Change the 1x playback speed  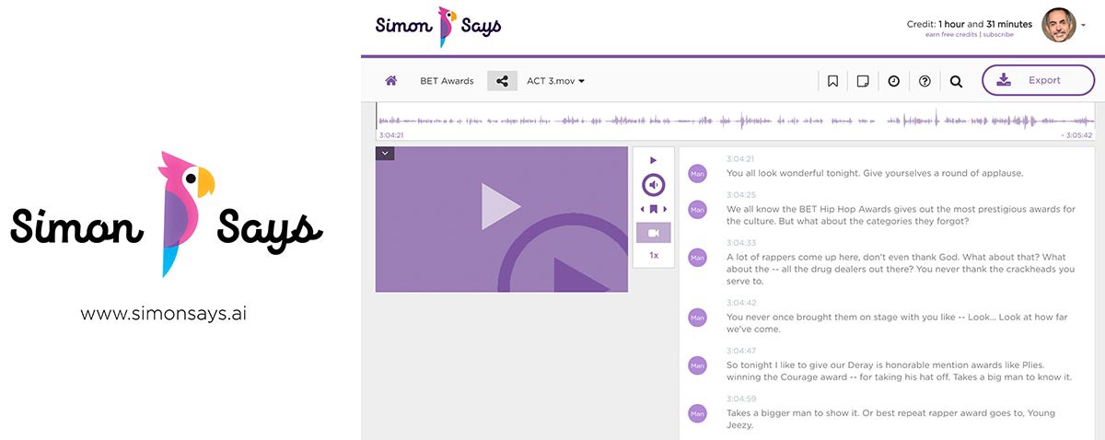coord(654,255)
